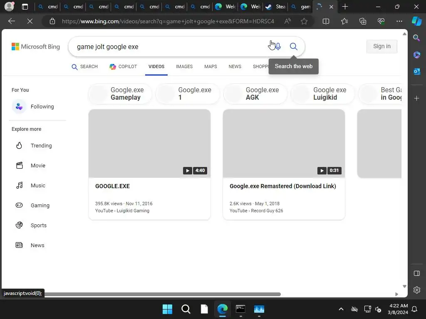This screenshot has width=426, height=319.
Task: Click the magnifier search icon in Bing box
Action: 293,47
